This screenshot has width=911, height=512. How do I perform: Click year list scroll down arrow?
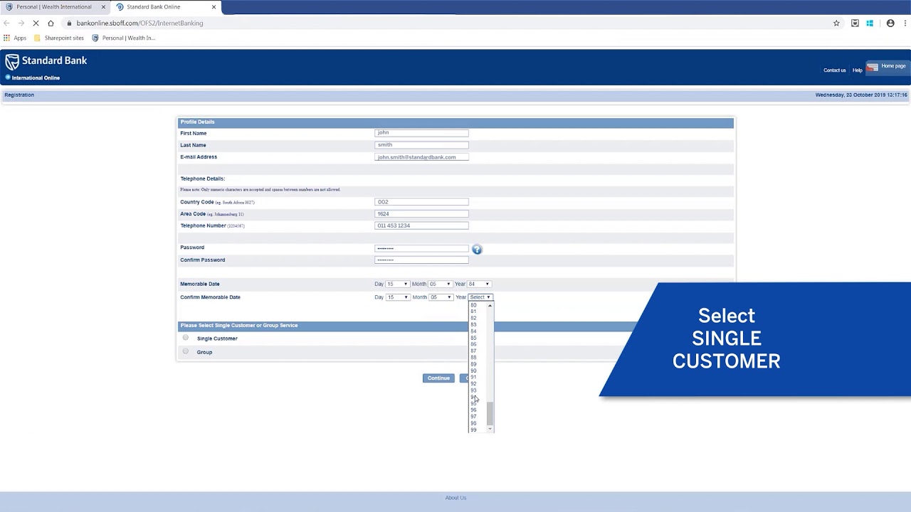point(490,430)
